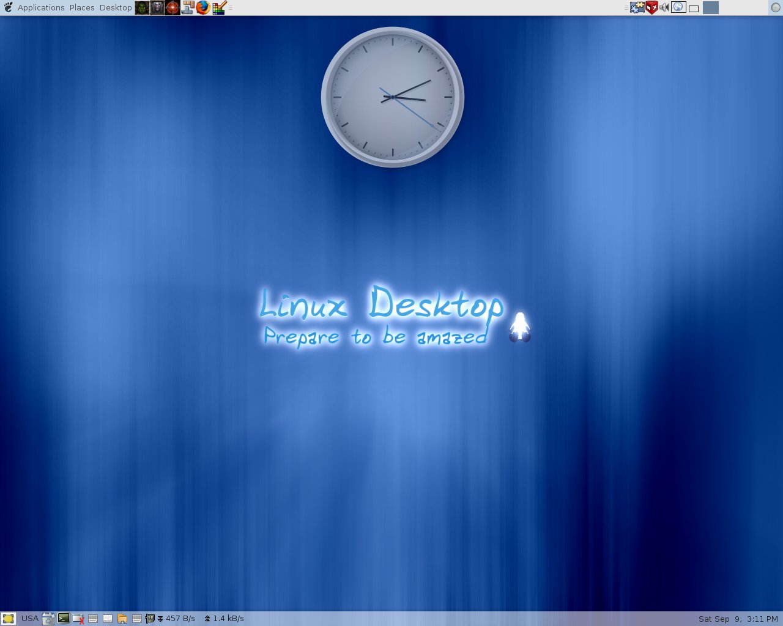Open the Sat Sep 9, 3:11 PM clock
The width and height of the screenshot is (783, 626).
tap(738, 619)
